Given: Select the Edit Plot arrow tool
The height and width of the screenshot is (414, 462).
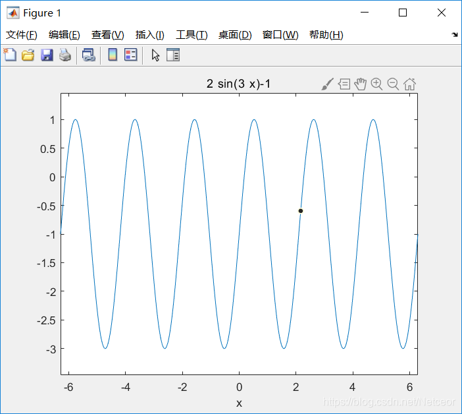Looking at the screenshot, I should click(x=155, y=55).
